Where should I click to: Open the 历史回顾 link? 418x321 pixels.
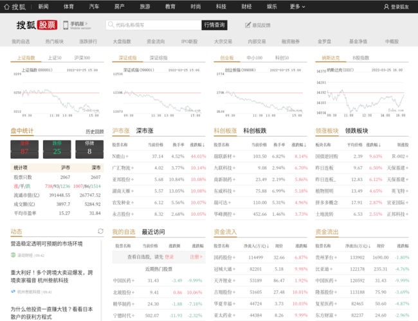(95, 132)
